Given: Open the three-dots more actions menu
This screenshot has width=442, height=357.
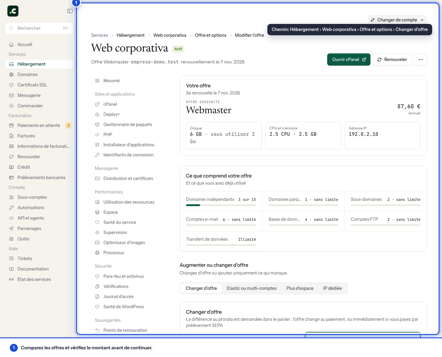Looking at the screenshot, I should [x=421, y=60].
